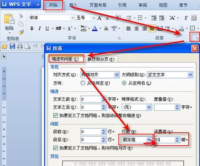Switch to 缩进和间距 dialog tab

(66, 59)
